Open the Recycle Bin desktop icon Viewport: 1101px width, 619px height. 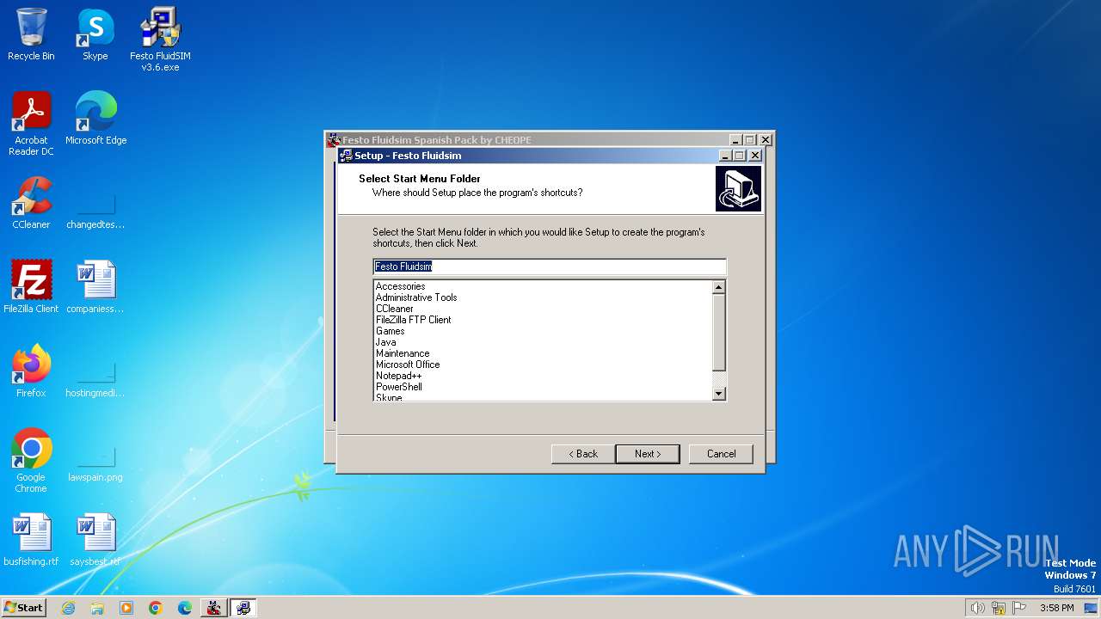click(x=31, y=34)
